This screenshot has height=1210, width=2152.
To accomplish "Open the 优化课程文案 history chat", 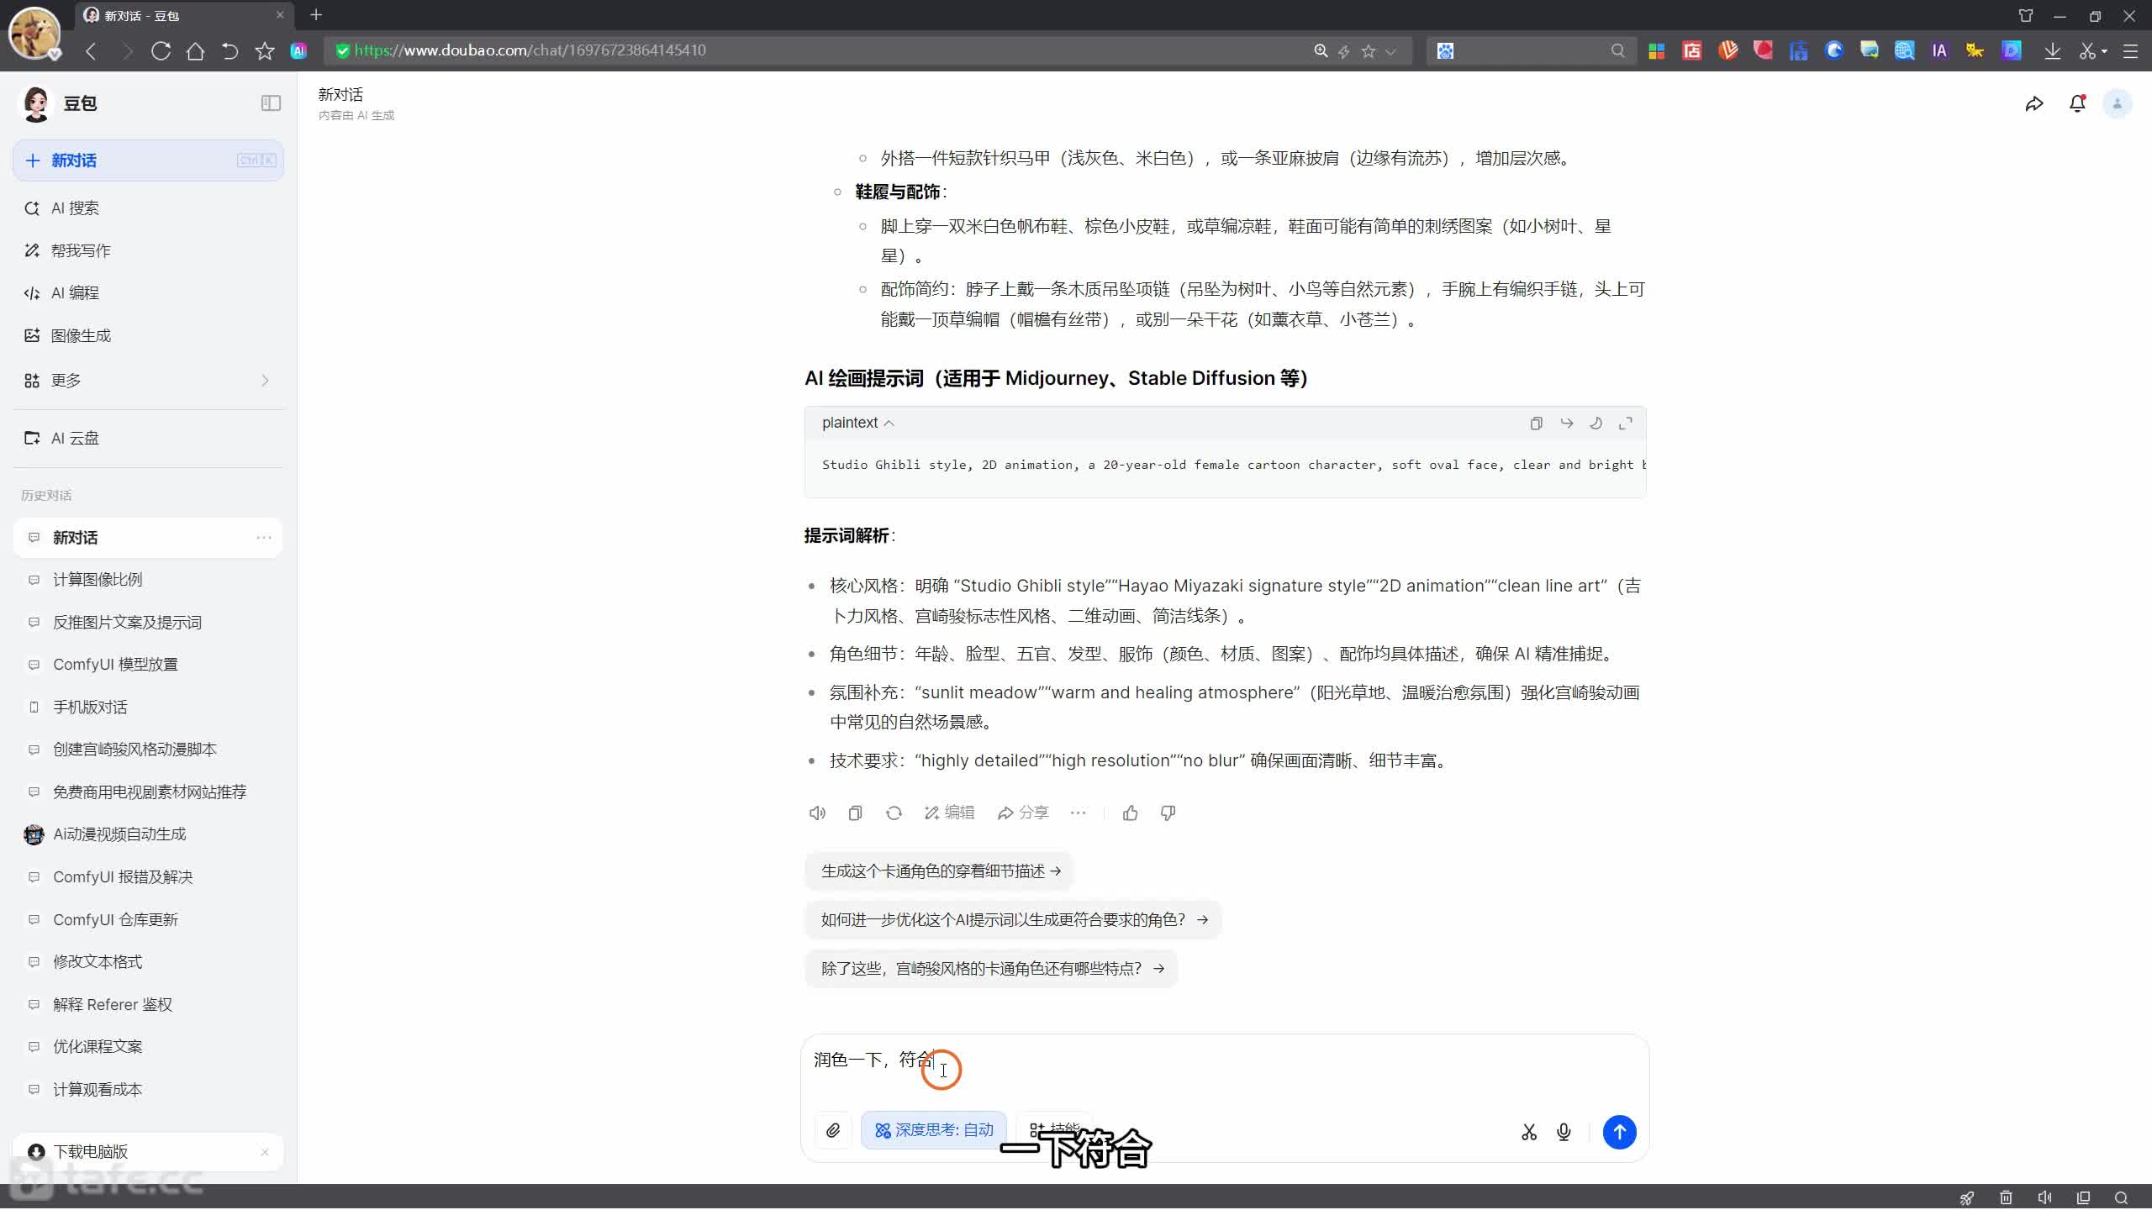I will coord(148,1047).
